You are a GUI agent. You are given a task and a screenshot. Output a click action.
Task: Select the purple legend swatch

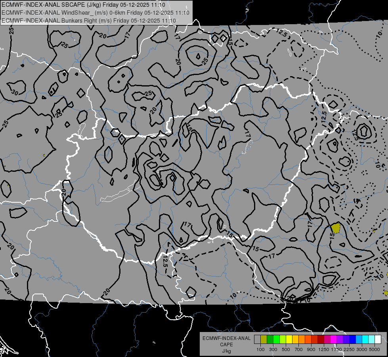340,340
